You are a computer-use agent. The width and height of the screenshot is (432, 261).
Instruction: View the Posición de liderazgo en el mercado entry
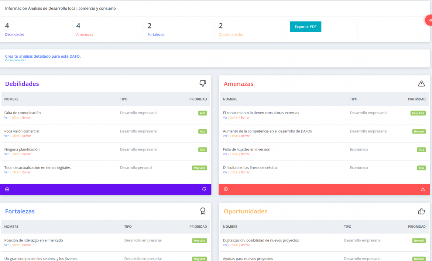[6, 245]
